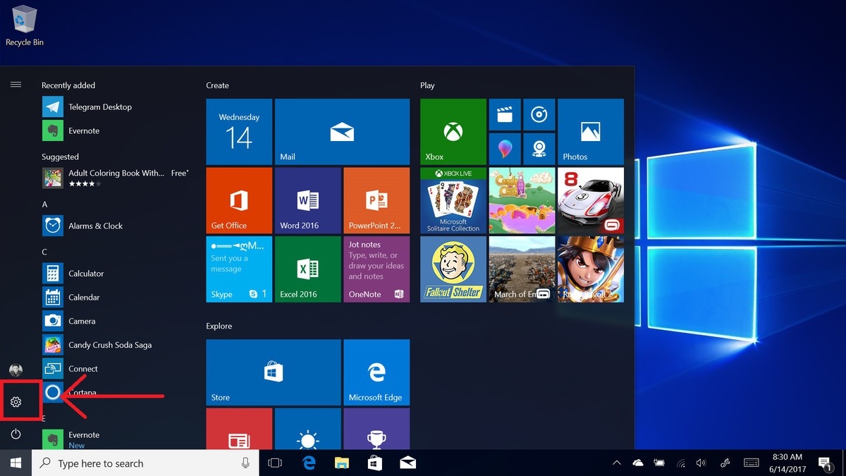Open Settings via the gear icon
846x476 pixels.
click(x=16, y=401)
